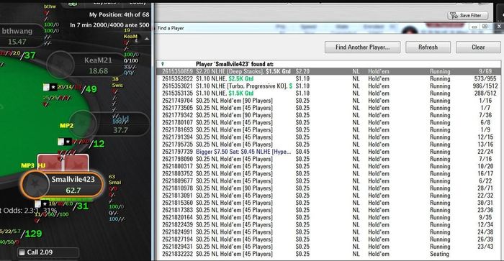This screenshot has height=261, width=504.
Task: Click Smallvile423 player avatar at the table
Action: (x=35, y=185)
